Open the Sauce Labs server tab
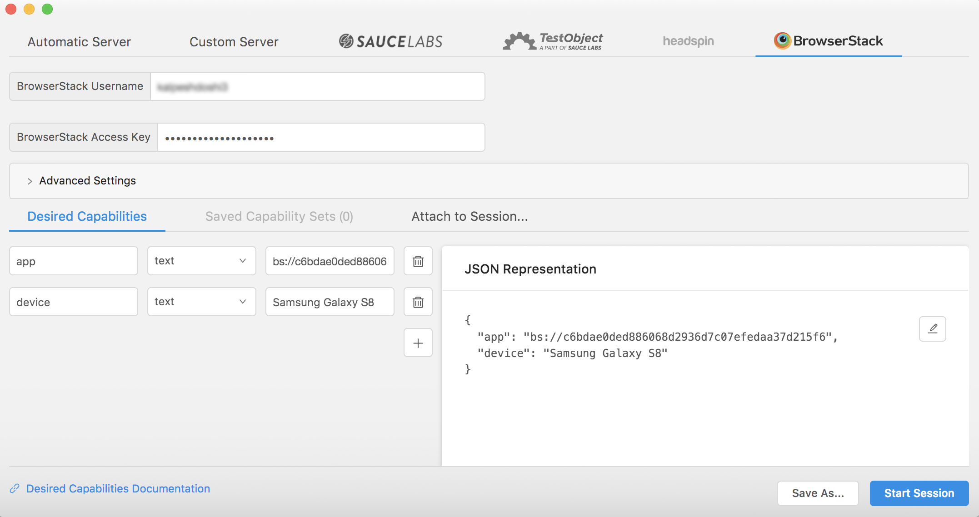This screenshot has width=979, height=517. [390, 41]
